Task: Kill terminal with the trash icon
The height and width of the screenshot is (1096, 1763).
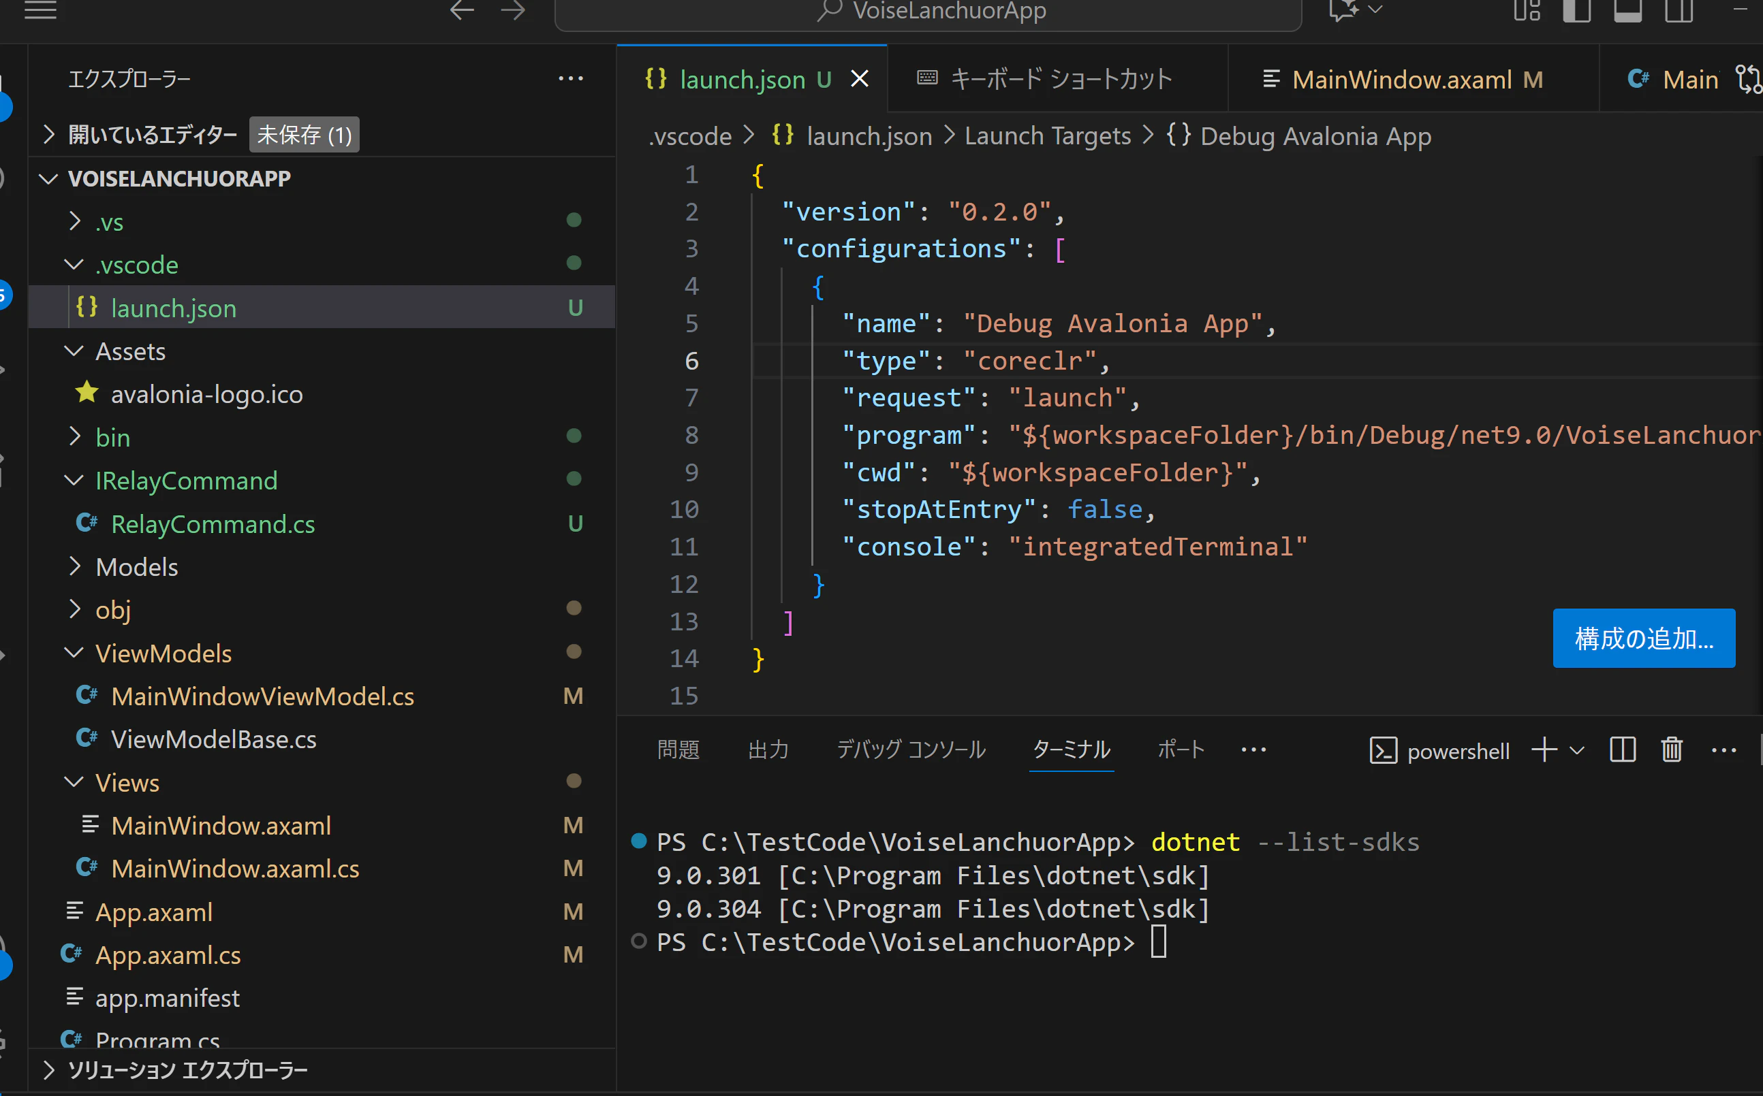Action: (1672, 750)
